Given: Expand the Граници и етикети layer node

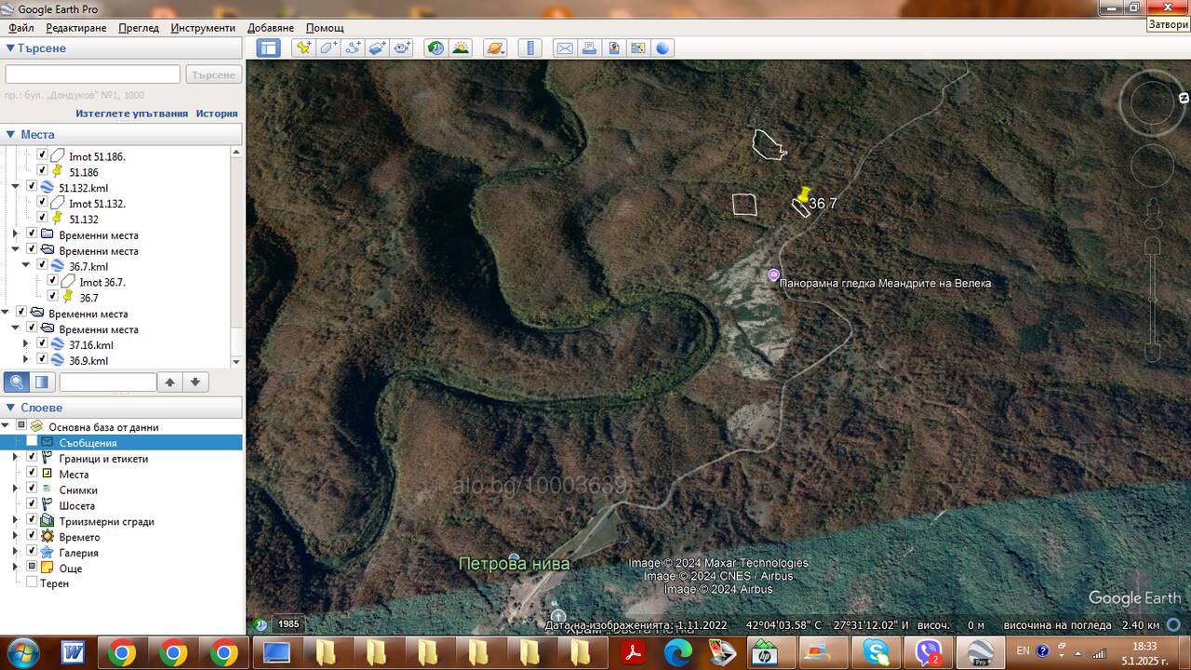Looking at the screenshot, I should tap(16, 458).
